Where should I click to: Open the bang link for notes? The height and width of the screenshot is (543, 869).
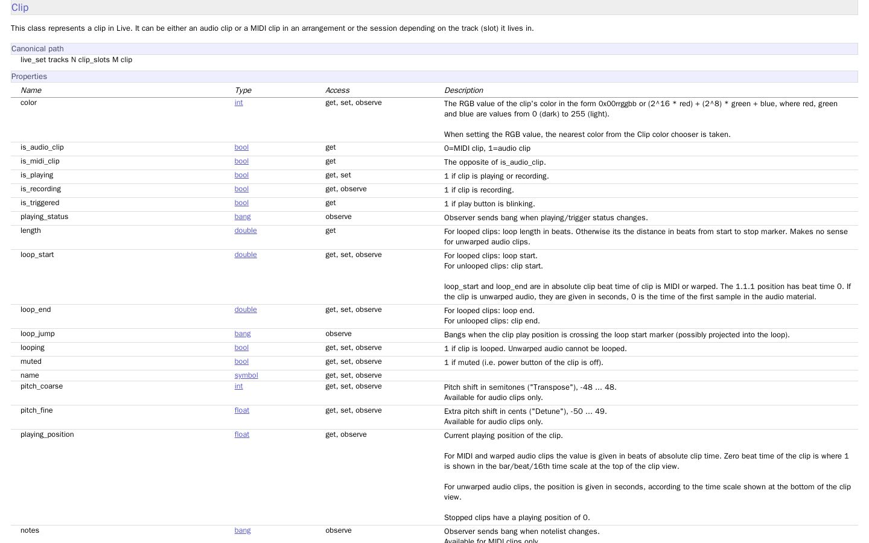[x=243, y=530]
